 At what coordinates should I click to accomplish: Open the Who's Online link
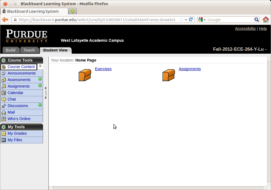(x=19, y=119)
